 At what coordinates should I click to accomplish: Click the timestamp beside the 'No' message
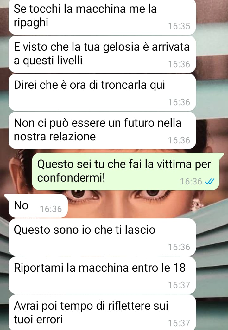tap(51, 209)
